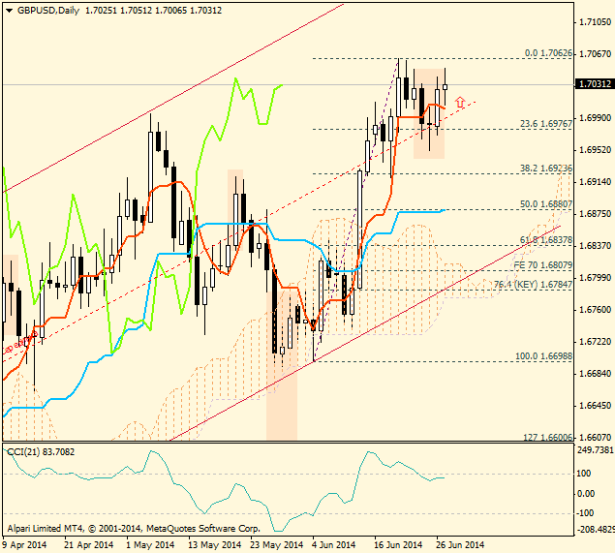Click the 9 Apr 2014 date label

(24, 545)
